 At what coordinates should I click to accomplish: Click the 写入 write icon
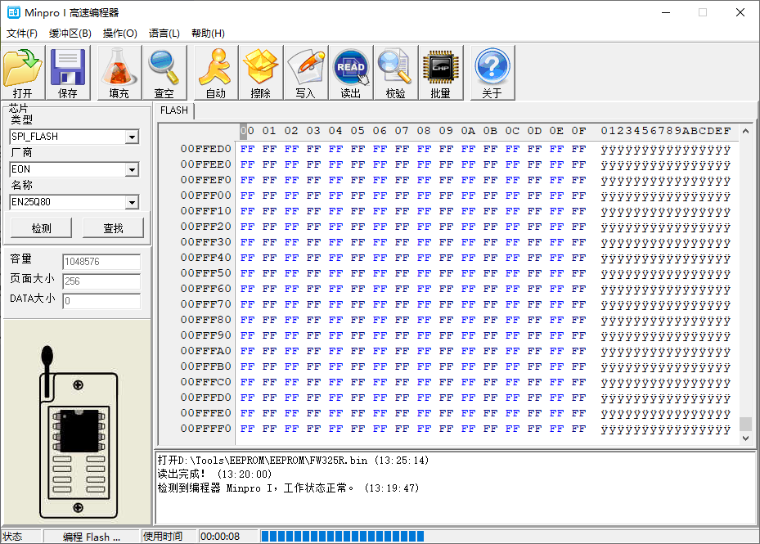coord(306,72)
